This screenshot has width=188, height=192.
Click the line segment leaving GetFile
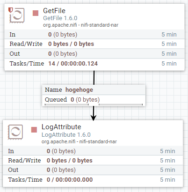click(94, 78)
